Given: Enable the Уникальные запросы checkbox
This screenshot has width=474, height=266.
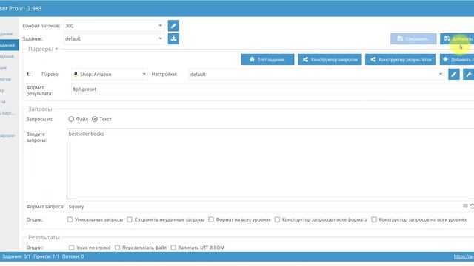Looking at the screenshot, I should [x=70, y=219].
